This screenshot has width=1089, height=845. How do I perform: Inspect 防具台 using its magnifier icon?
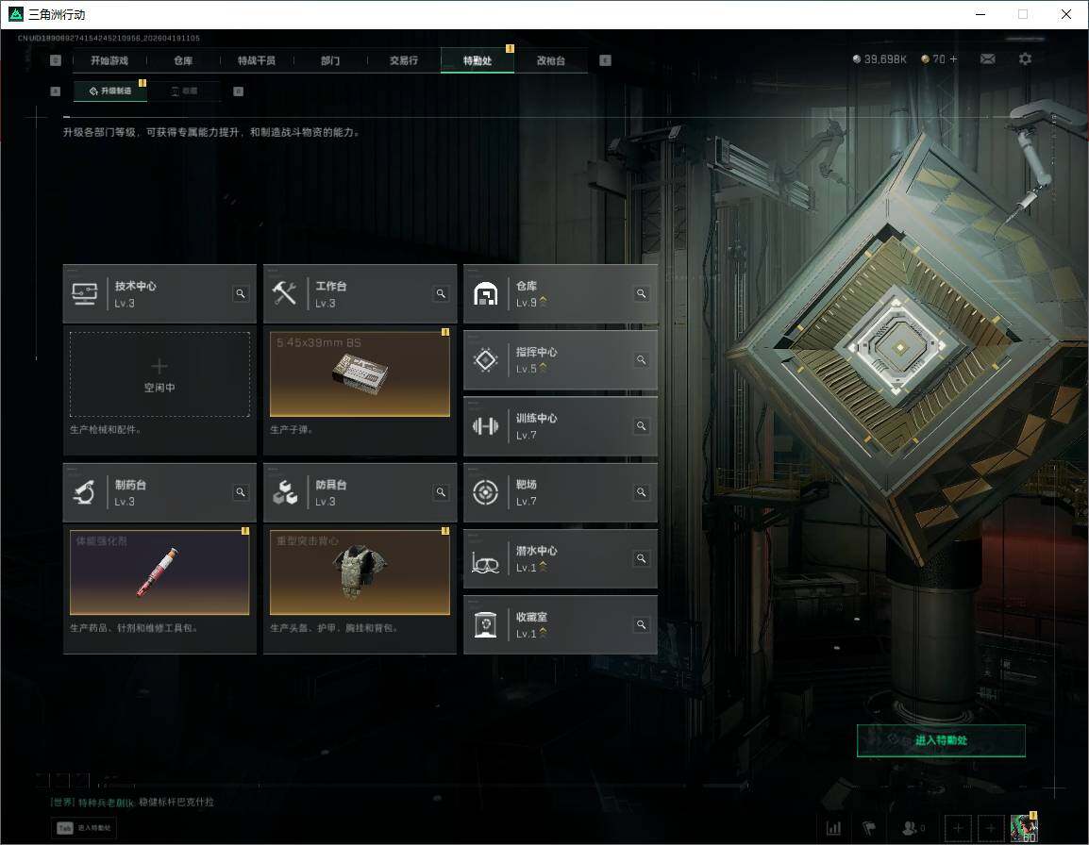point(441,492)
